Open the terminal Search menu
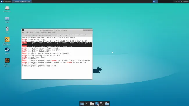Viewport: 189px width, 106px height. pyautogui.click(x=37, y=33)
